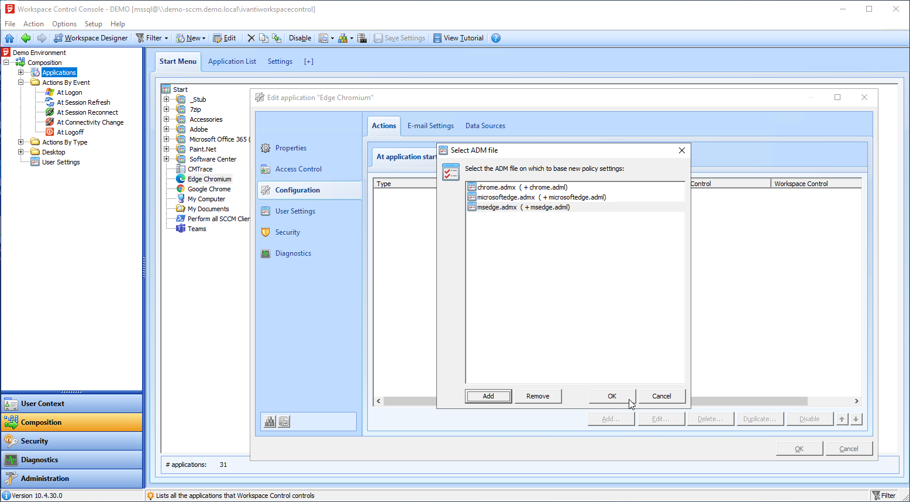Click the Delete X toolbar icon

(251, 38)
